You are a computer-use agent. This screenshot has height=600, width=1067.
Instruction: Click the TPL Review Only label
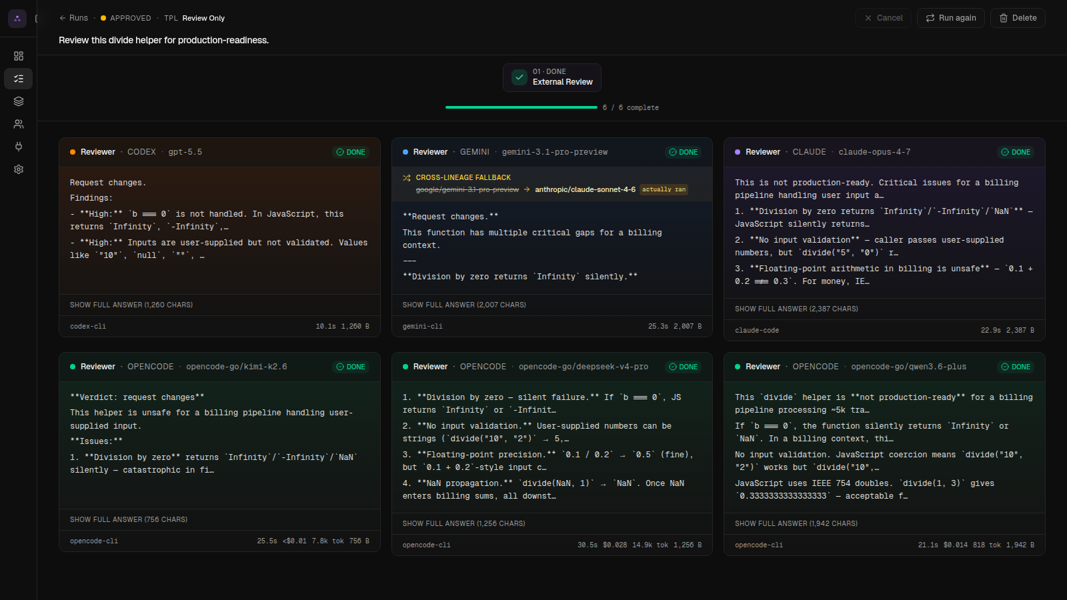coord(194,18)
